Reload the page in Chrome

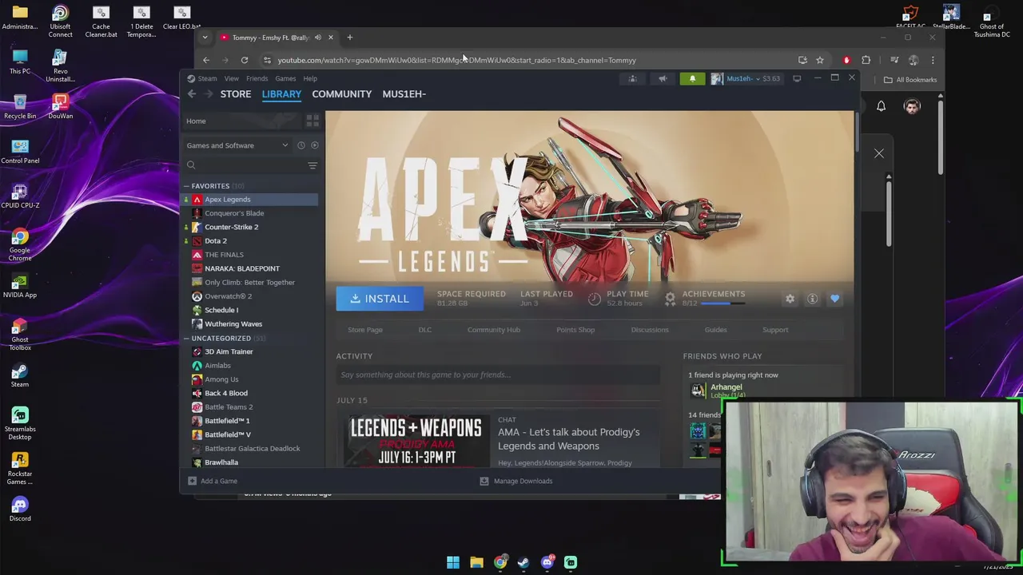pos(245,60)
